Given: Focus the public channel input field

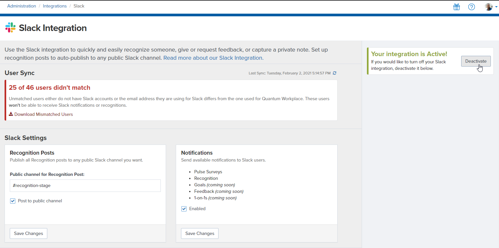Looking at the screenshot, I should pyautogui.click(x=85, y=186).
